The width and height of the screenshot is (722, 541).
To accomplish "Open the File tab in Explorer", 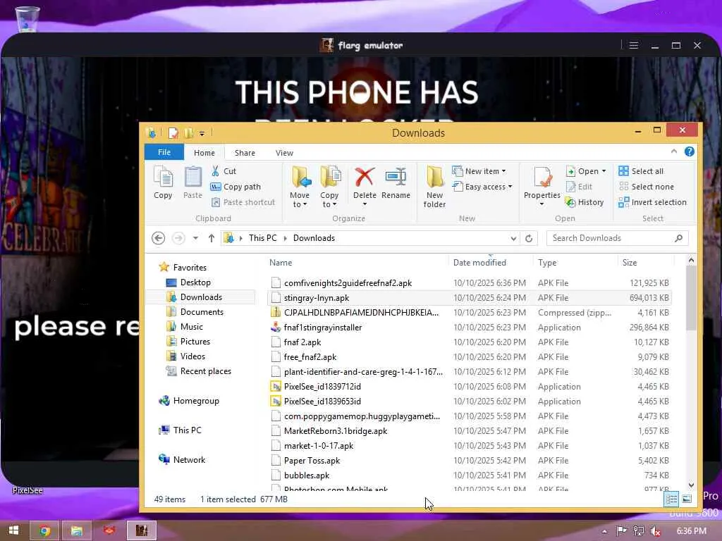I will (x=164, y=152).
